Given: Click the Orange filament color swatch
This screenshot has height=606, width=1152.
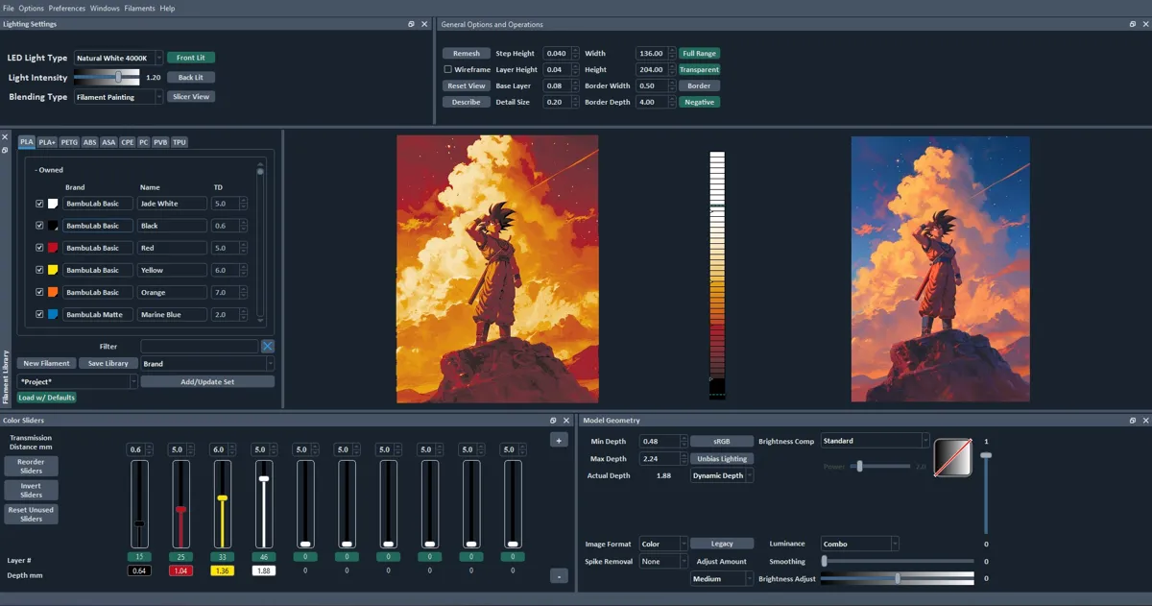Looking at the screenshot, I should point(53,292).
